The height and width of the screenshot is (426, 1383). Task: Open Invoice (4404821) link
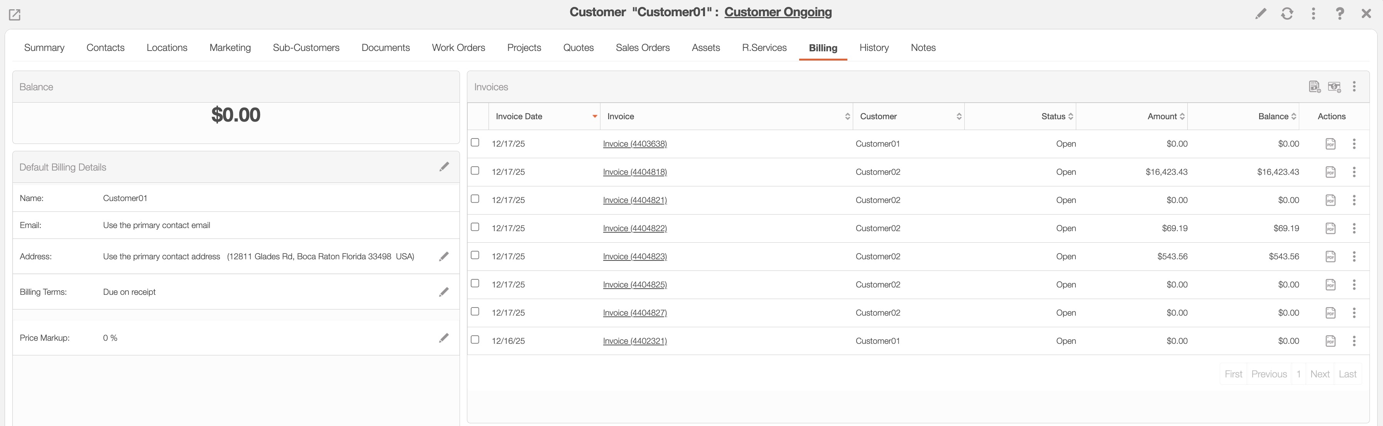tap(635, 200)
